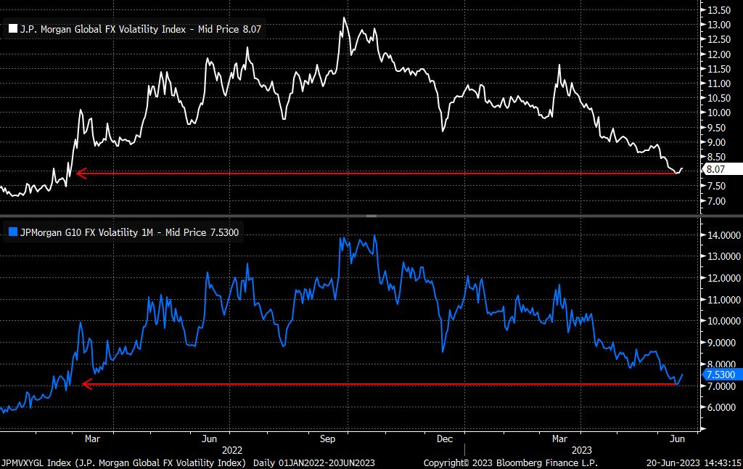Click the 10.50 y-axis label
Image resolution: width=743 pixels, height=469 pixels.
pos(719,98)
